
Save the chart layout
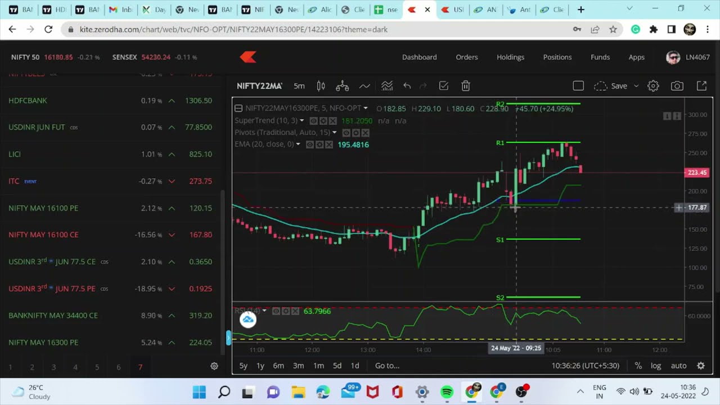(619, 86)
